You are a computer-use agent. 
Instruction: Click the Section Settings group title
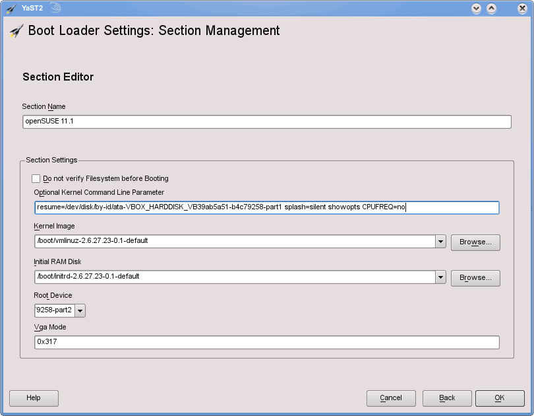point(51,160)
